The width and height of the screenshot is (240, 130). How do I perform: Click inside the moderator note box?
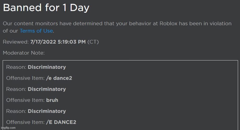pyautogui.click(x=120, y=95)
